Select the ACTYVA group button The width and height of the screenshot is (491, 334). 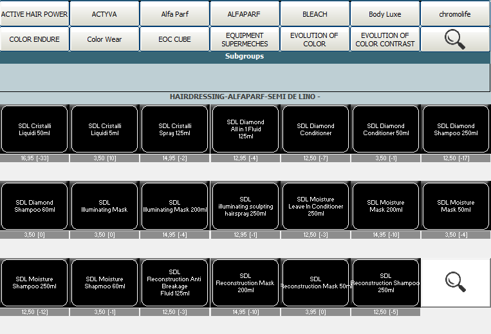[x=104, y=14]
